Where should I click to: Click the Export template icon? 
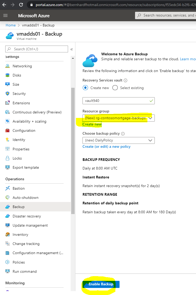[x=8, y=167]
